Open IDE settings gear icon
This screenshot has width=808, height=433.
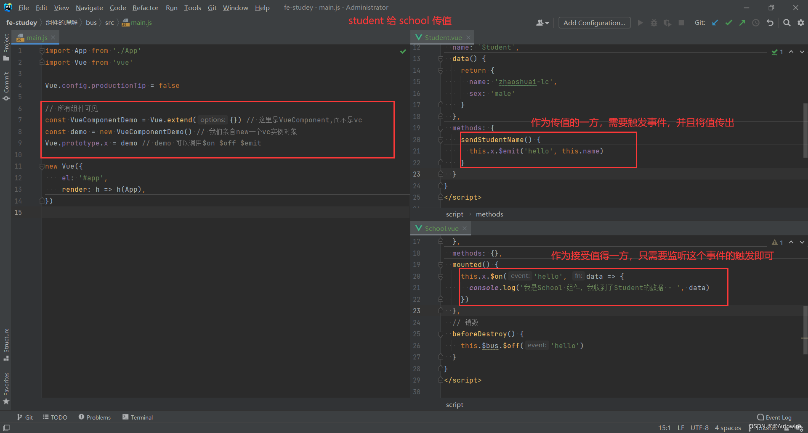click(800, 23)
